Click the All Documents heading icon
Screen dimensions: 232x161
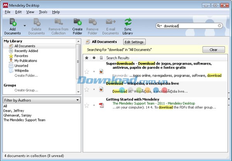(x=88, y=42)
